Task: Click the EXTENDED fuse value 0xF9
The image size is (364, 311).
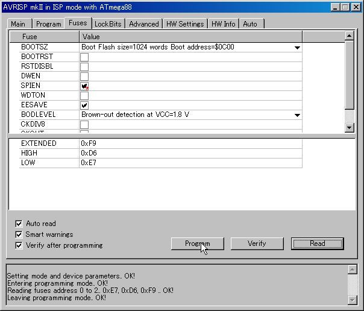Action: coord(89,143)
